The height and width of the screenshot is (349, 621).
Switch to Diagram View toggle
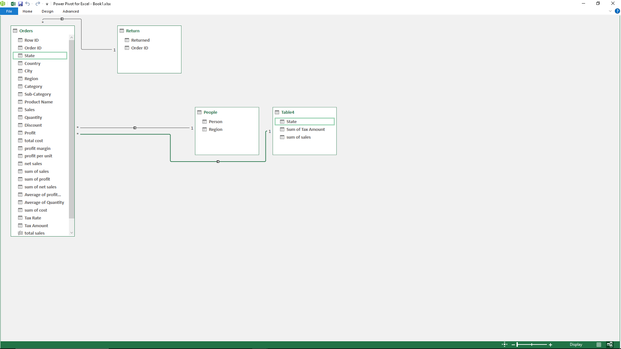610,344
